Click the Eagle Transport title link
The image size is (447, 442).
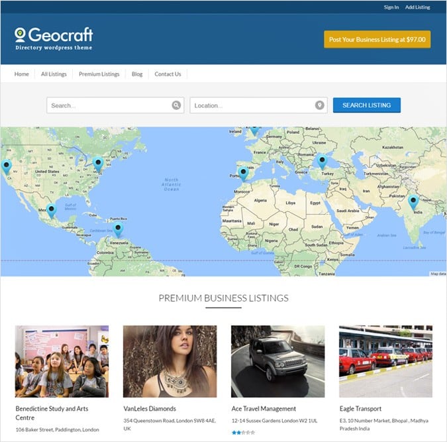tap(360, 409)
